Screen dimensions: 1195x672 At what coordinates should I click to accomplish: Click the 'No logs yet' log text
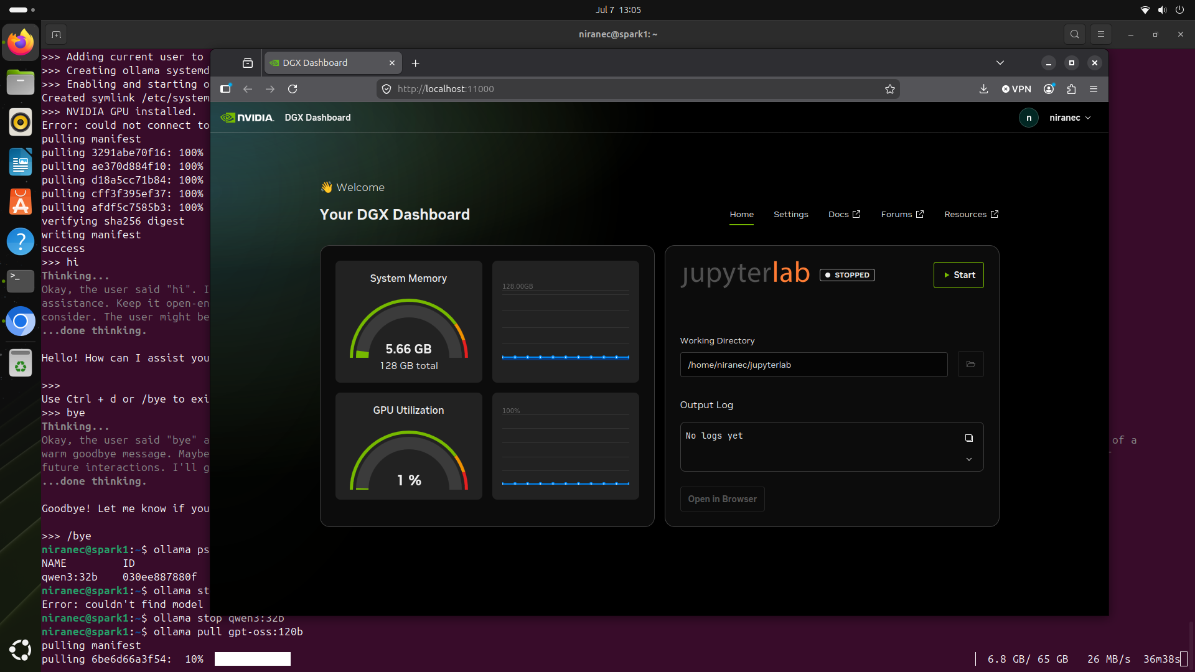(714, 436)
